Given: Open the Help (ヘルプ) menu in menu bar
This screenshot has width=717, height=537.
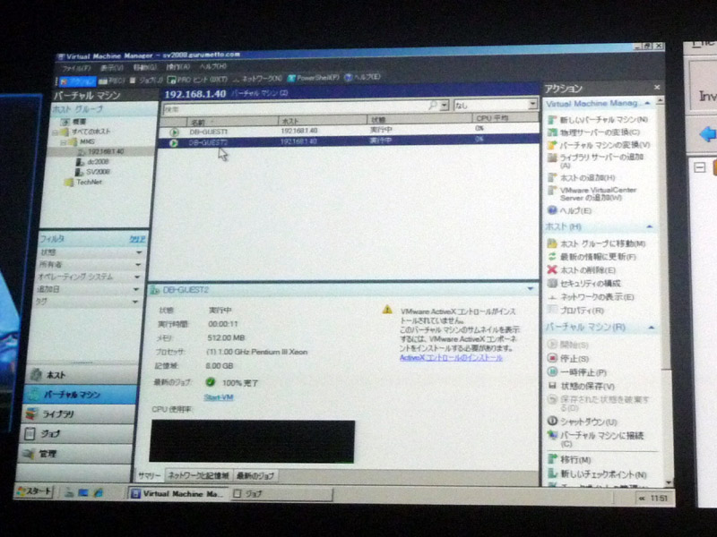Looking at the screenshot, I should point(212,66).
